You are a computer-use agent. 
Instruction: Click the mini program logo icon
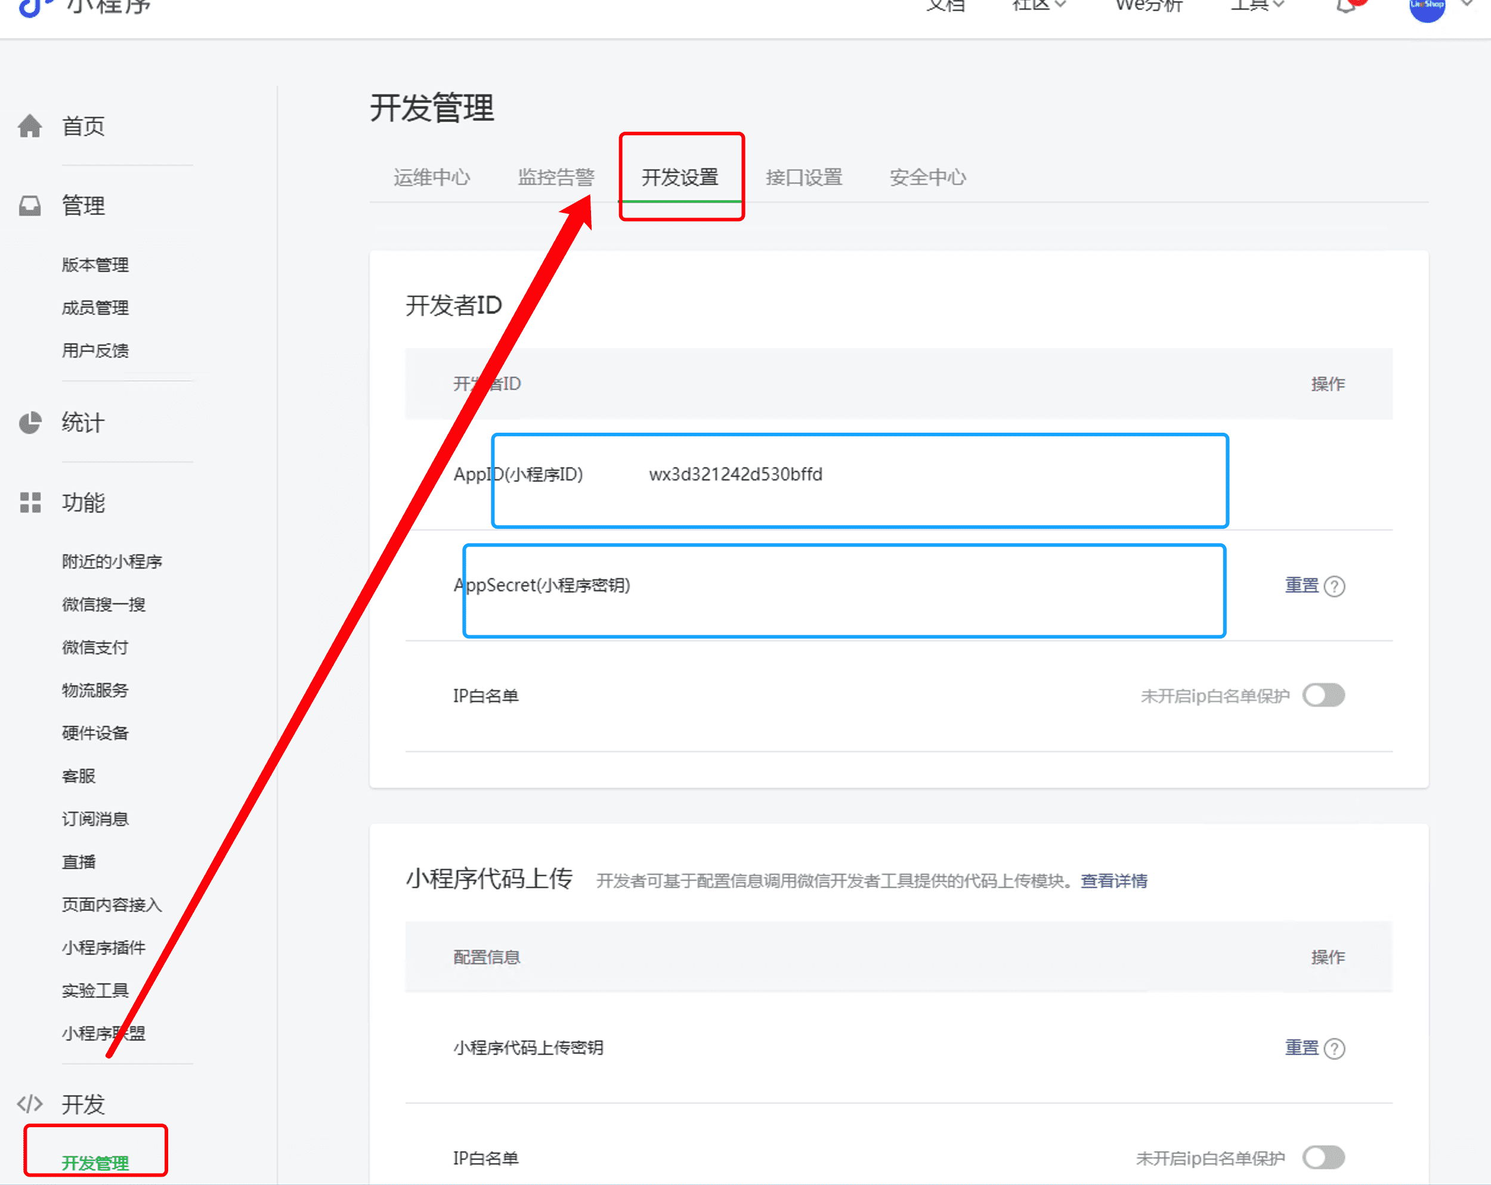[35, 7]
